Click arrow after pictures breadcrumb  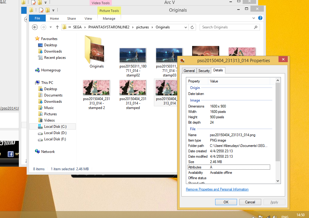[x=152, y=27]
